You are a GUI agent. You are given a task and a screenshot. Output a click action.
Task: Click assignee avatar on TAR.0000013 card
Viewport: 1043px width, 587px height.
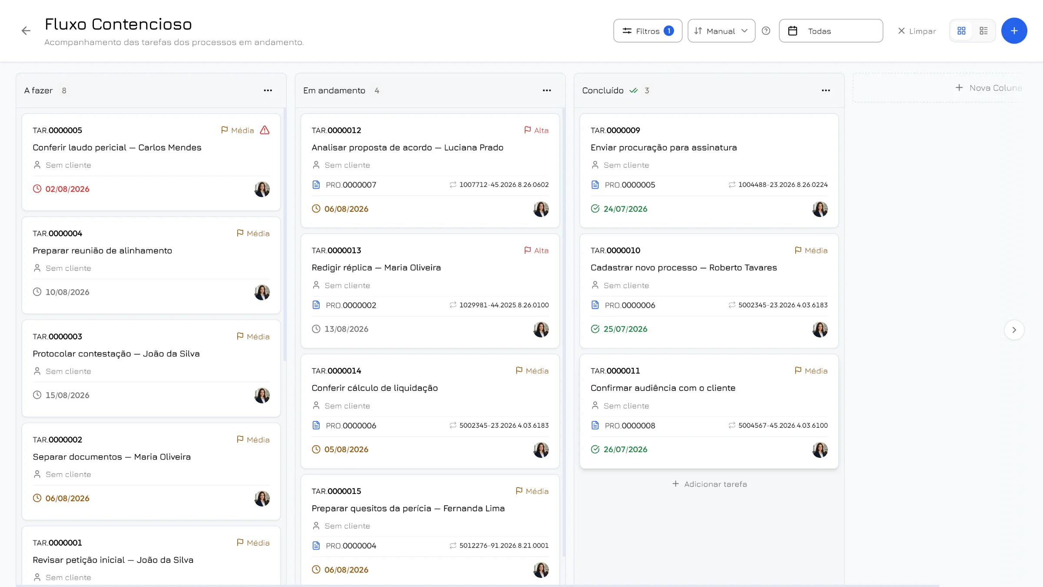[x=541, y=329]
